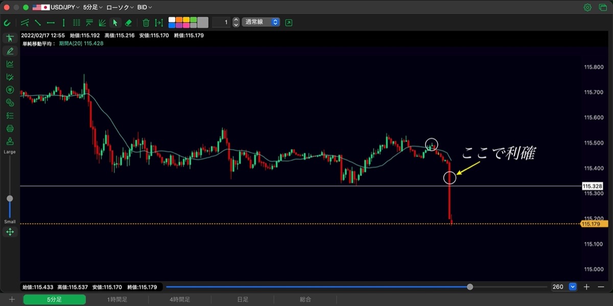Click the plus zoom button beside 260
Image resolution: width=613 pixels, height=306 pixels.
[587, 287]
